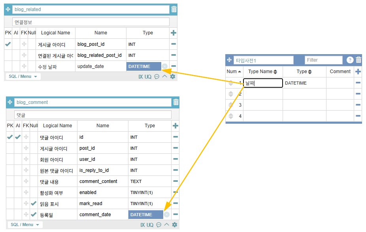Image resolution: width=366 pixels, height=232 pixels.
Task: Open SQL / Menu dropdown in blog_related
Action: [x=23, y=76]
